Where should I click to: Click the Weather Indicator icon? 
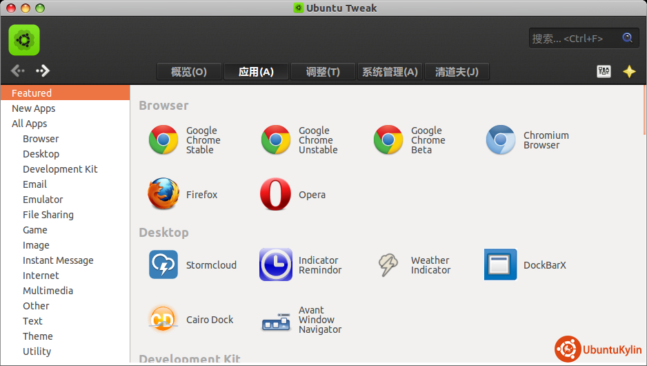388,264
